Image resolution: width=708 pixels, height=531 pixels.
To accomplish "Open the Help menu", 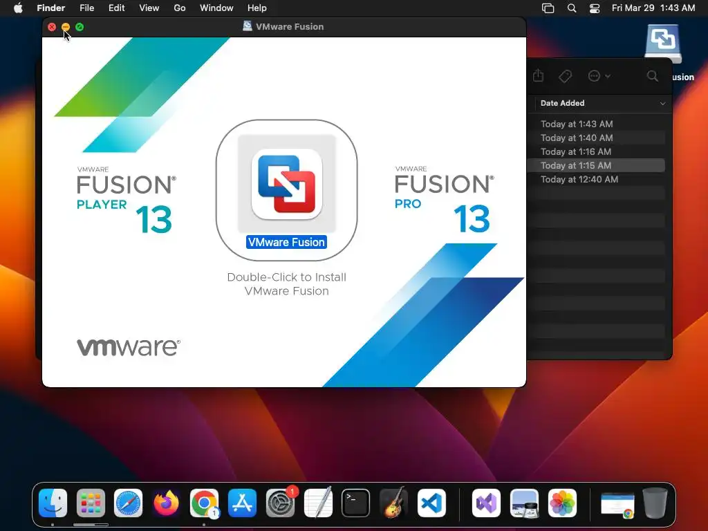I will click(x=257, y=8).
